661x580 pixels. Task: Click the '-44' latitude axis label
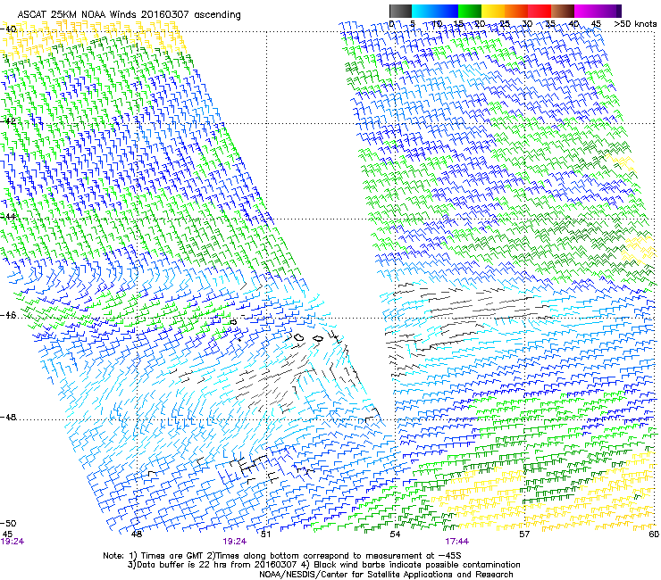8,217
